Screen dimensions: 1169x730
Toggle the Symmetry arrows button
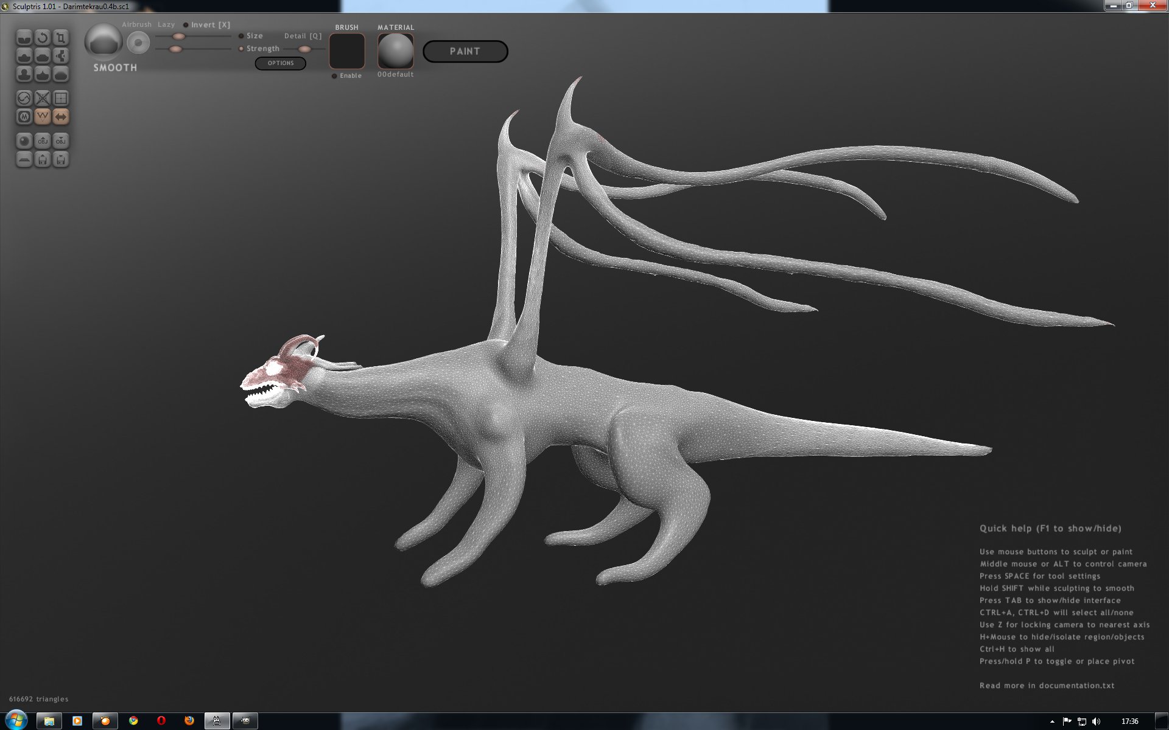[61, 116]
